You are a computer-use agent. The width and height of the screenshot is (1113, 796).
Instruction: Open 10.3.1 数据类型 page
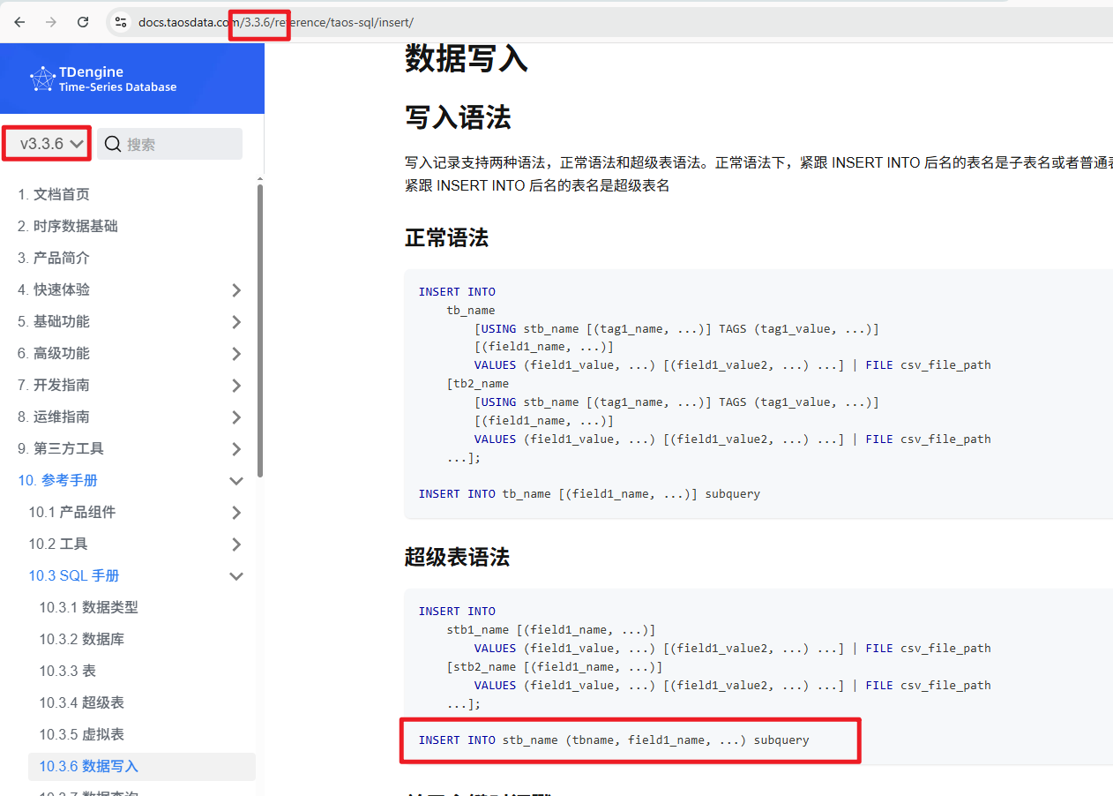[x=88, y=607]
